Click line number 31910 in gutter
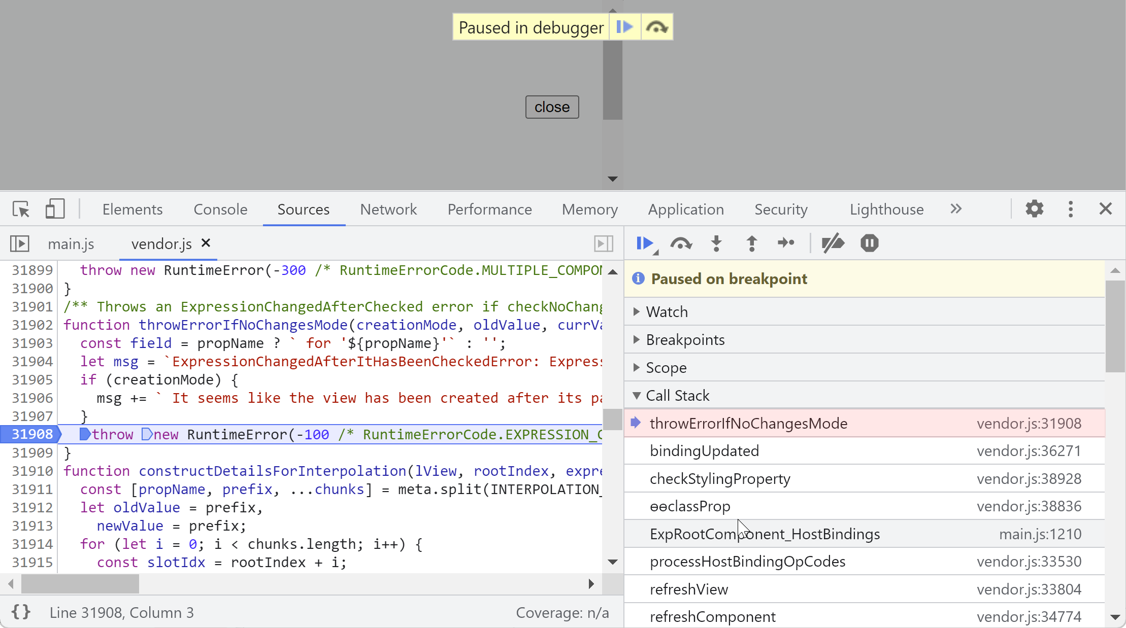 point(32,471)
